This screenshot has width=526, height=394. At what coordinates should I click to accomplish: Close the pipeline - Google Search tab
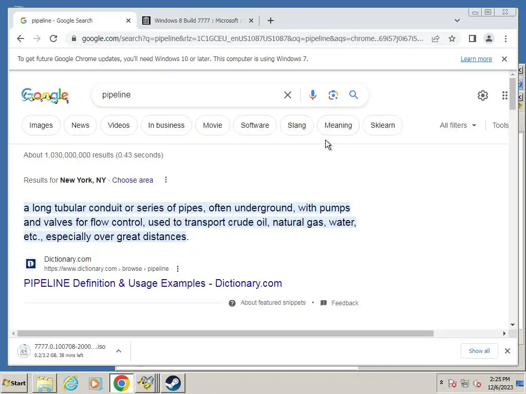128,21
